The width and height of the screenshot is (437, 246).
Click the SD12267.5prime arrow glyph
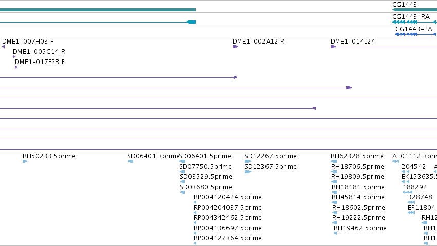tap(248, 161)
